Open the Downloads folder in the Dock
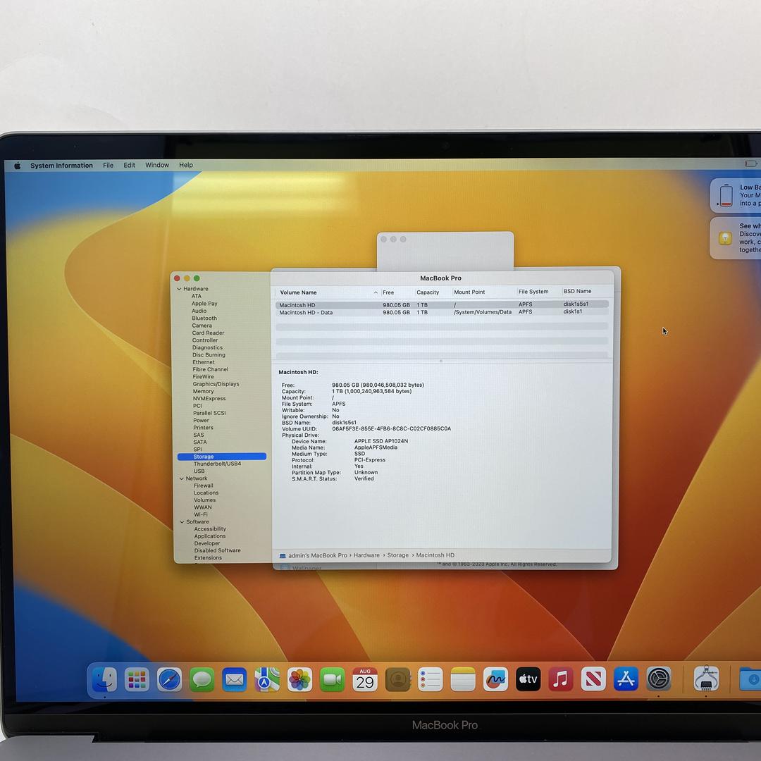Viewport: 761px width, 761px height. point(750,679)
